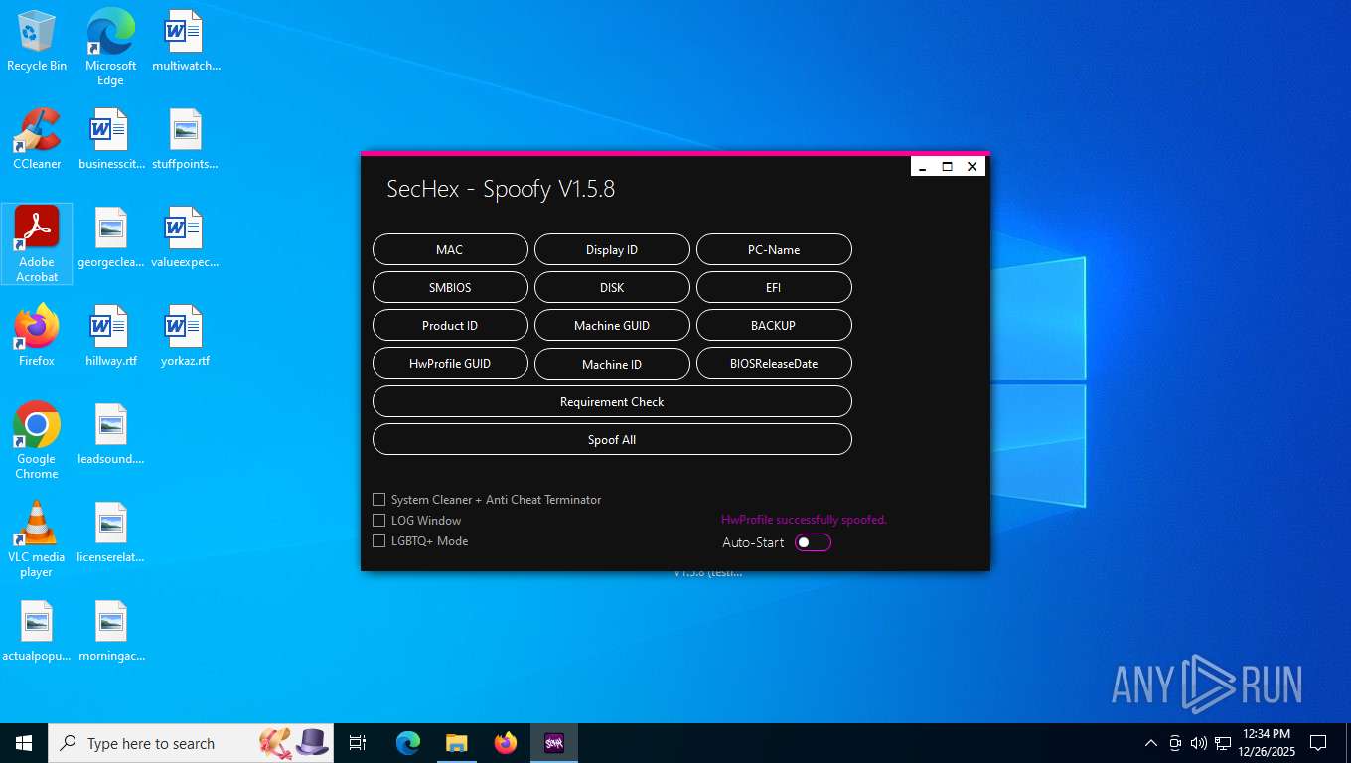The width and height of the screenshot is (1351, 763).
Task: Tick the LGBTQ+ Mode checkbox
Action: 378,541
